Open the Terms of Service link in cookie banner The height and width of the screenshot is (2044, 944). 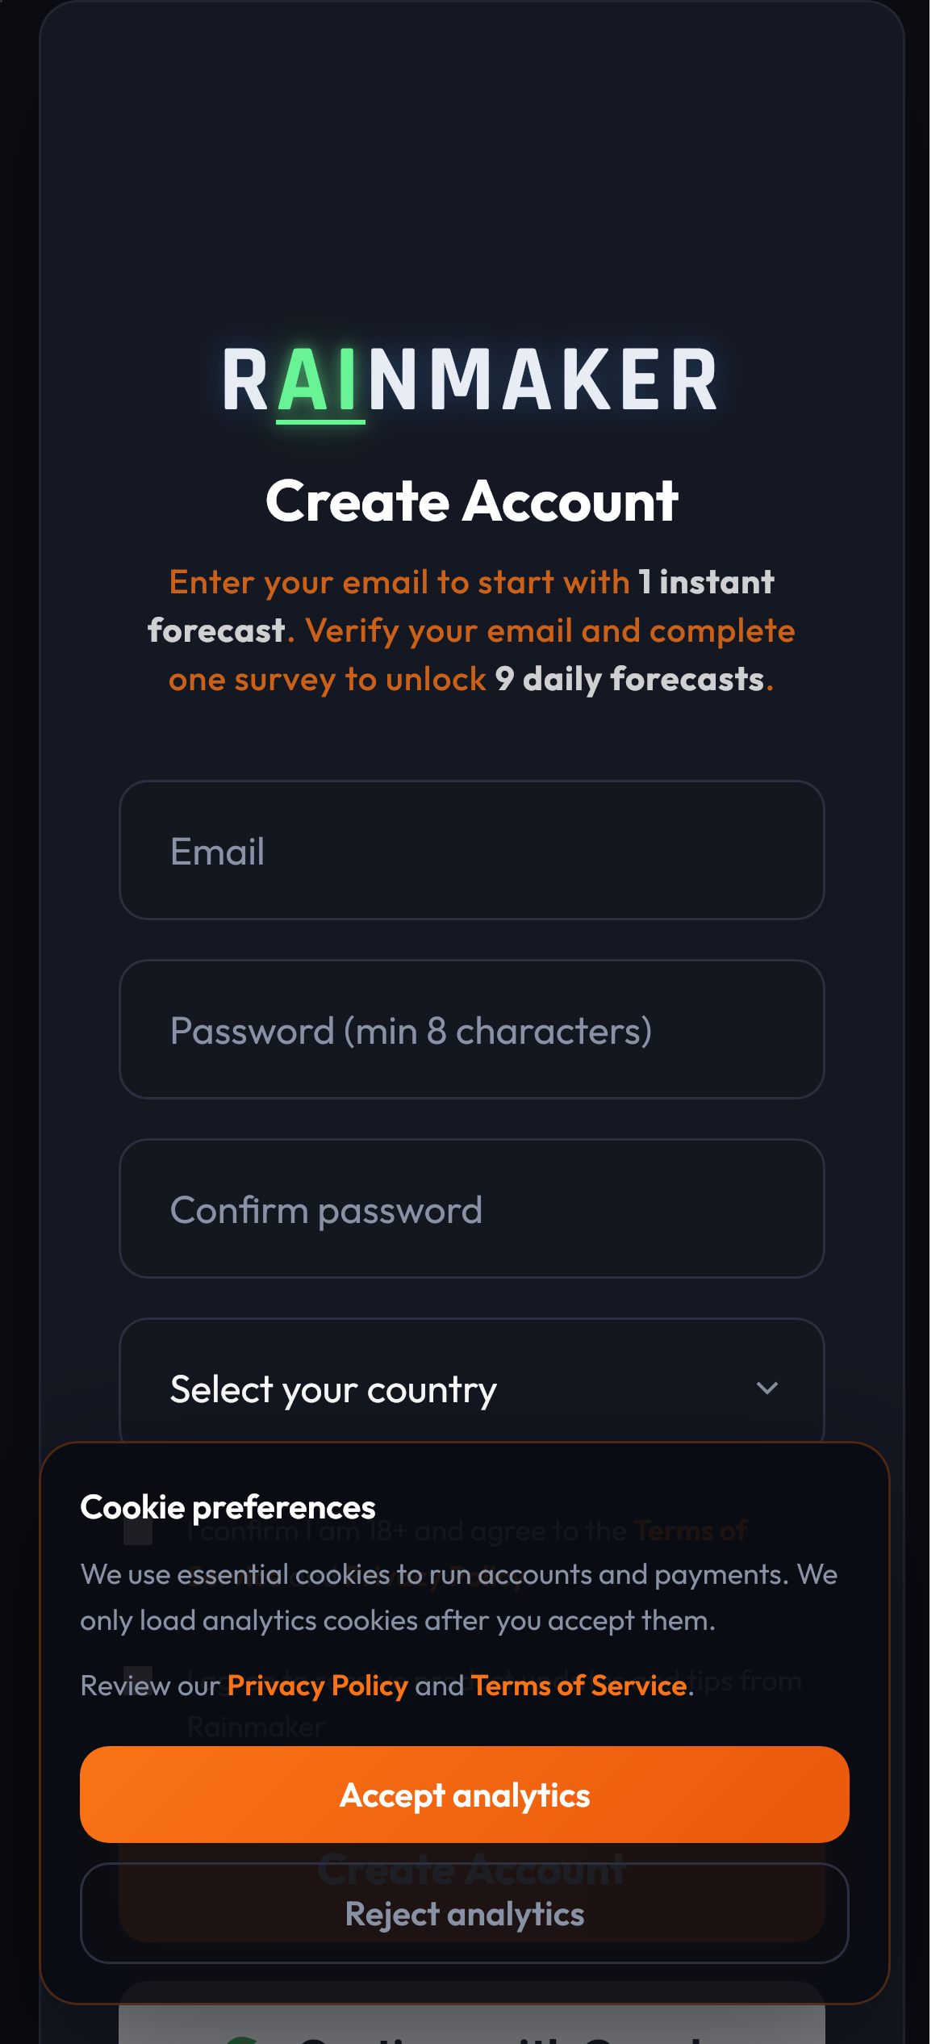point(579,1686)
